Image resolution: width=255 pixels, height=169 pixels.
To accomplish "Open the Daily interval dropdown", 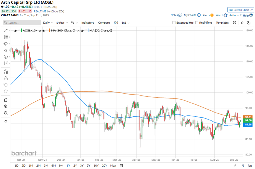I will tap(48, 23).
